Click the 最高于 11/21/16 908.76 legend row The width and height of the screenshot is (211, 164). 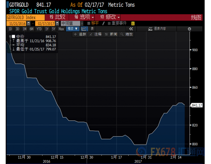(x=34, y=41)
